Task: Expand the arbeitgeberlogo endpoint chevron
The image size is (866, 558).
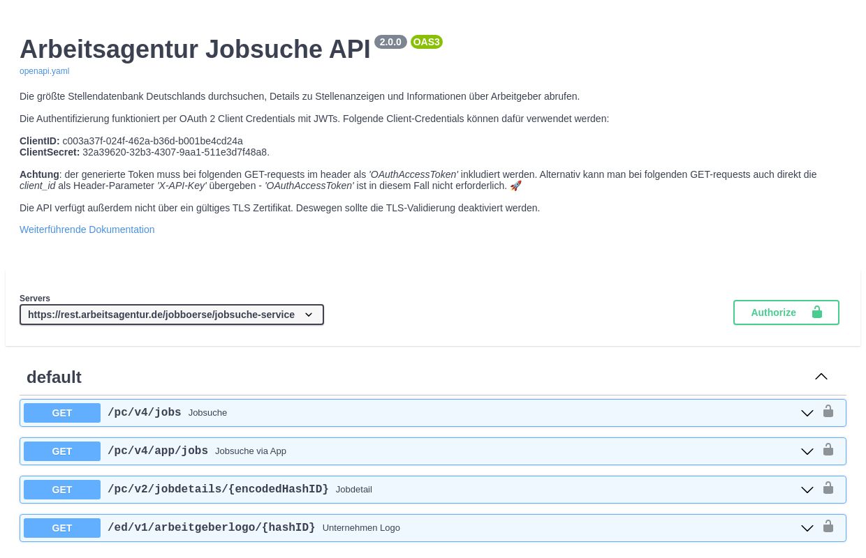Action: tap(807, 528)
